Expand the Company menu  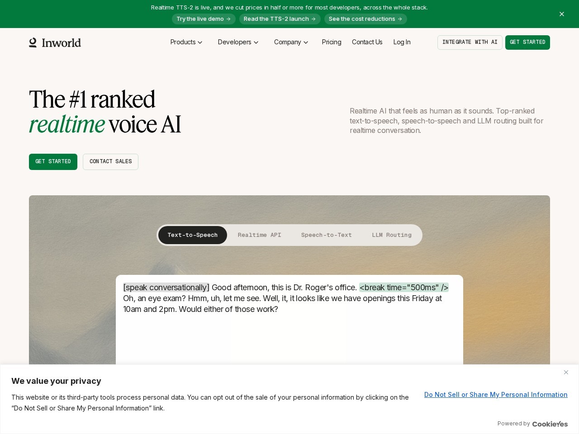291,42
